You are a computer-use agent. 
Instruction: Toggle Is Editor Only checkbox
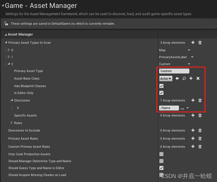click(x=161, y=93)
